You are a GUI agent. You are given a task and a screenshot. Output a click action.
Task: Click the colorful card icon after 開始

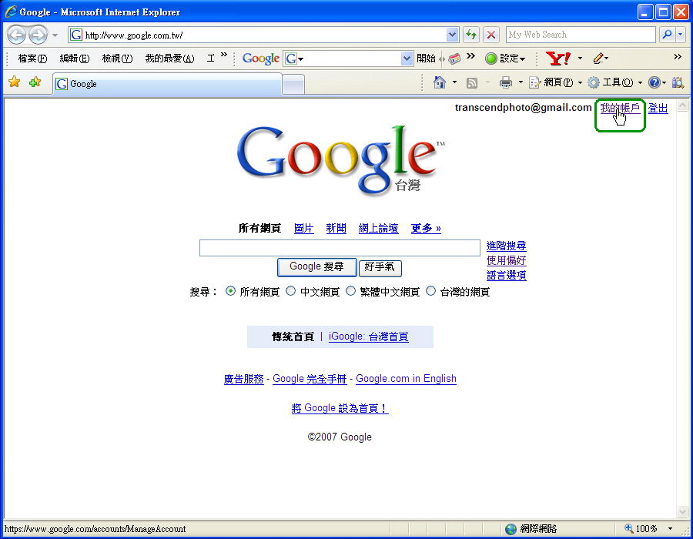pyautogui.click(x=454, y=59)
